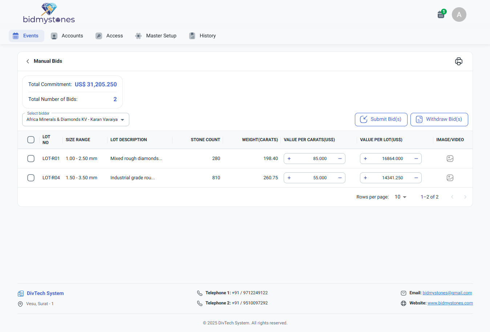Click the weight 198.40 cell
This screenshot has height=332, width=490.
pos(271,159)
